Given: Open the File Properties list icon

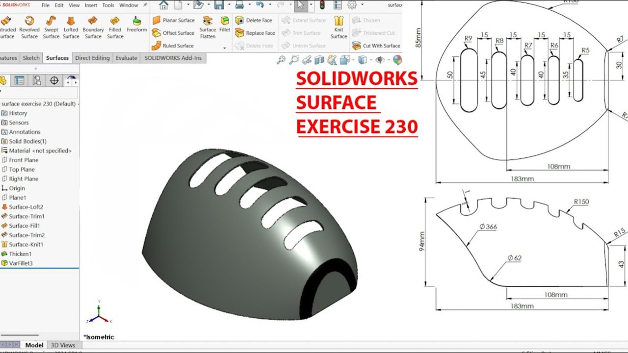Looking at the screenshot, I should pyautogui.click(x=337, y=5).
